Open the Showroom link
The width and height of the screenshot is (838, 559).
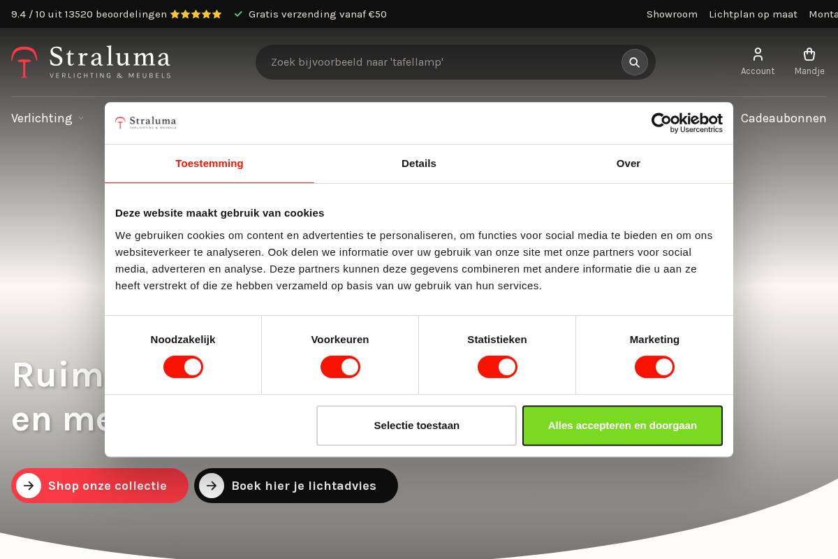(x=672, y=14)
